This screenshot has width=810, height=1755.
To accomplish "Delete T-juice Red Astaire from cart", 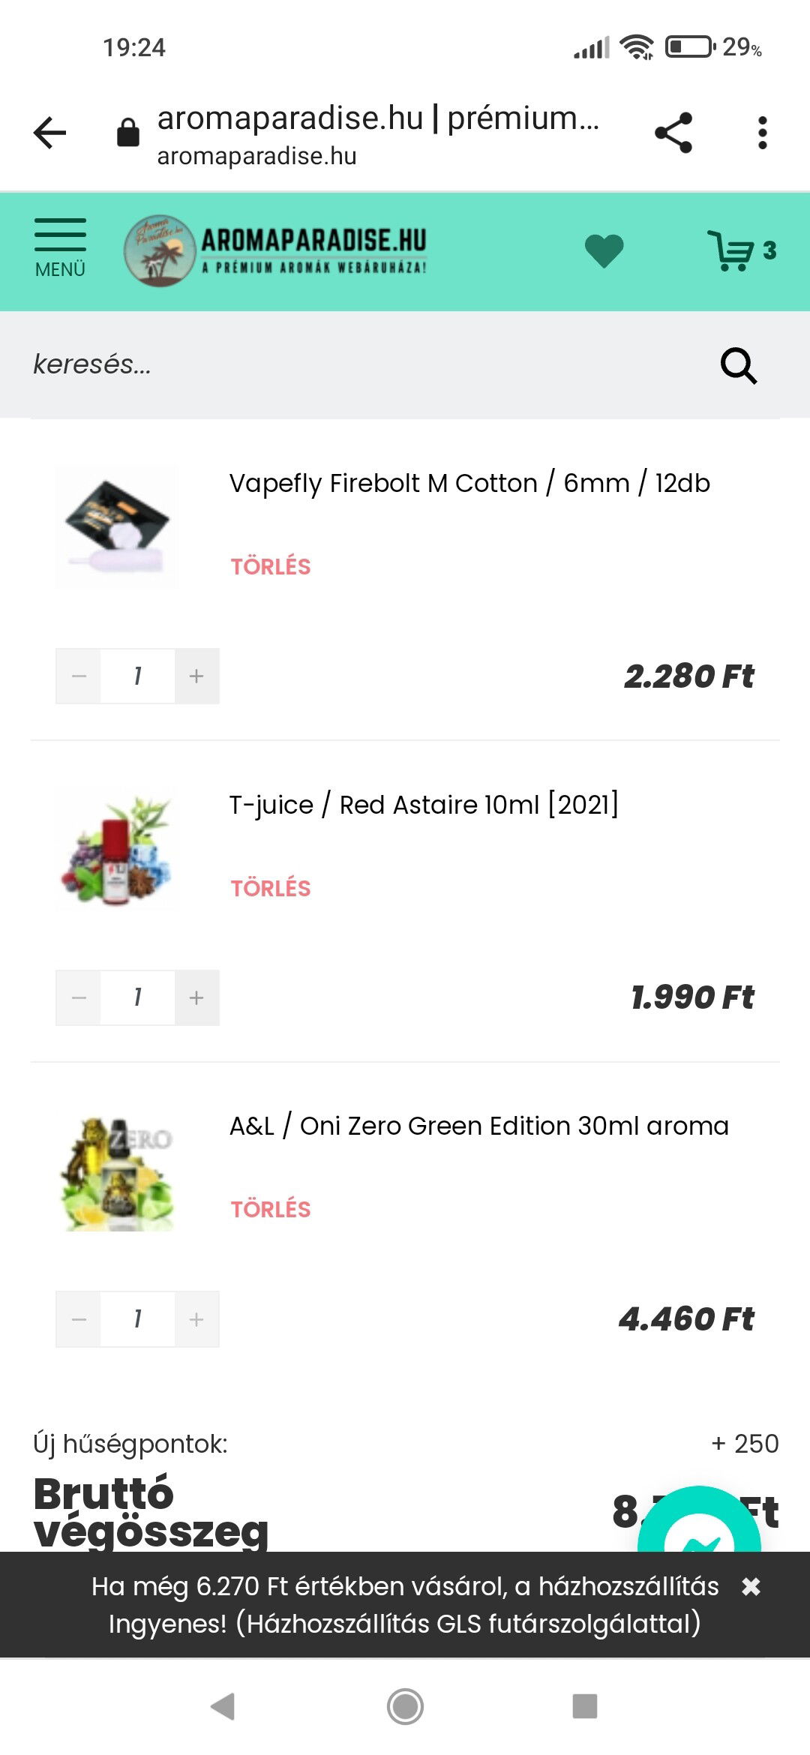I will click(270, 888).
